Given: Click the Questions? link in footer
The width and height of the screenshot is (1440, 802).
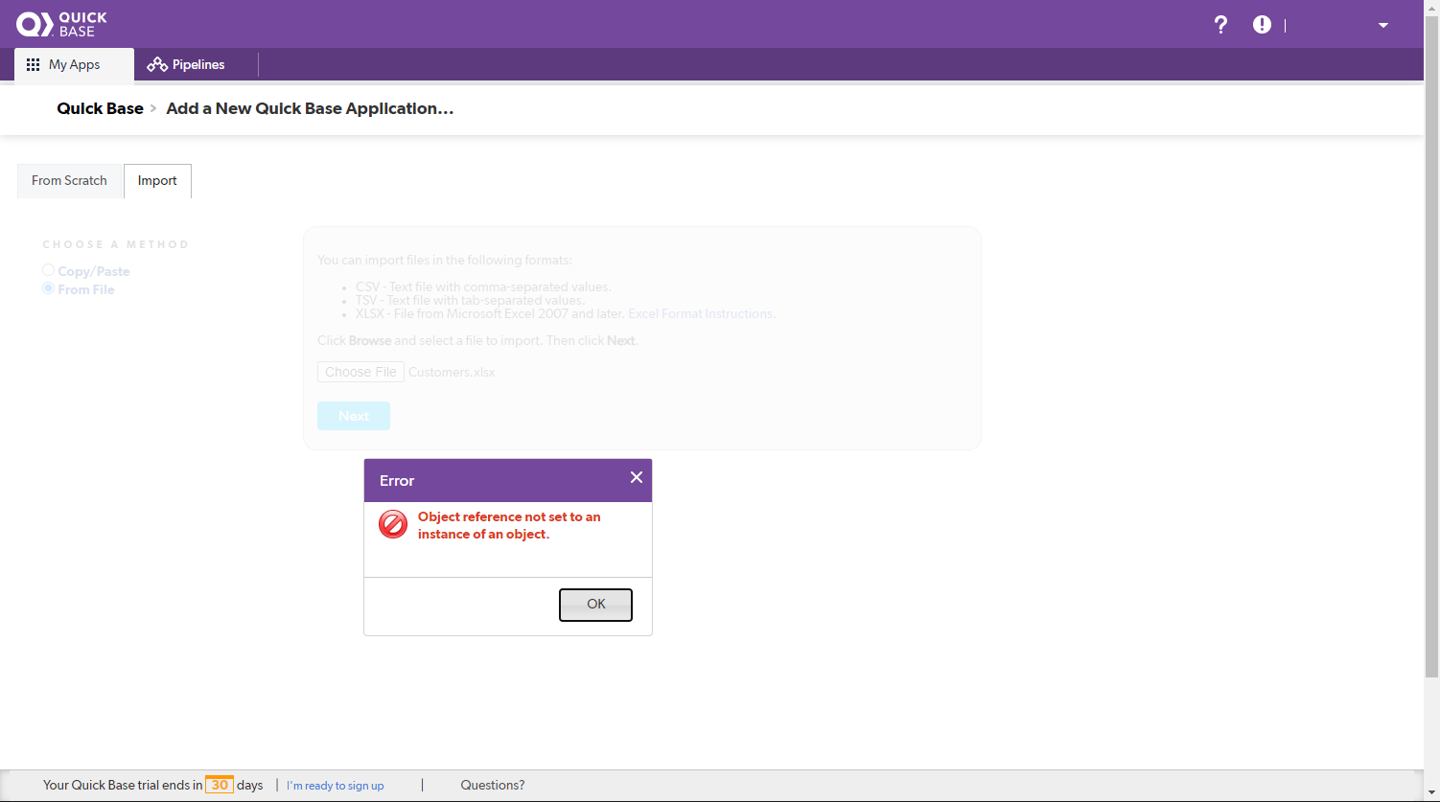Looking at the screenshot, I should pos(493,785).
